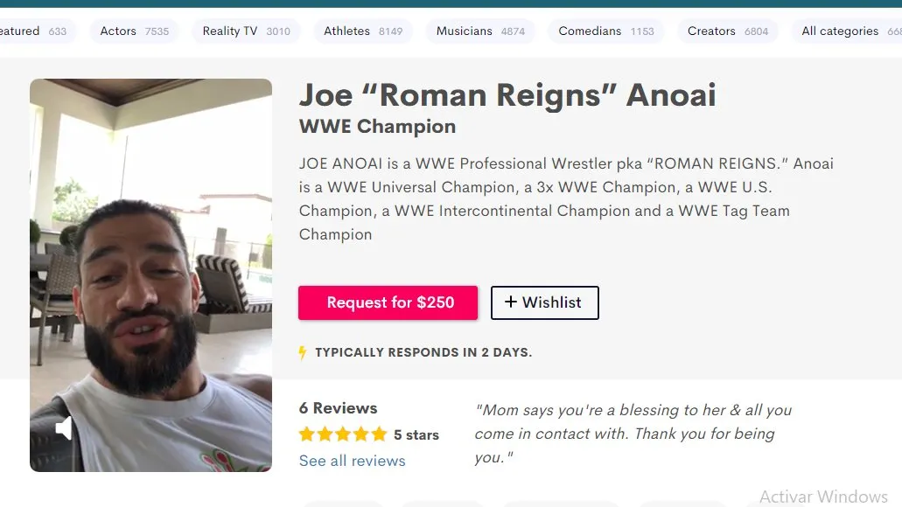Click the JOE ANOAI bio description paragraph
902x507 pixels.
(x=566, y=199)
